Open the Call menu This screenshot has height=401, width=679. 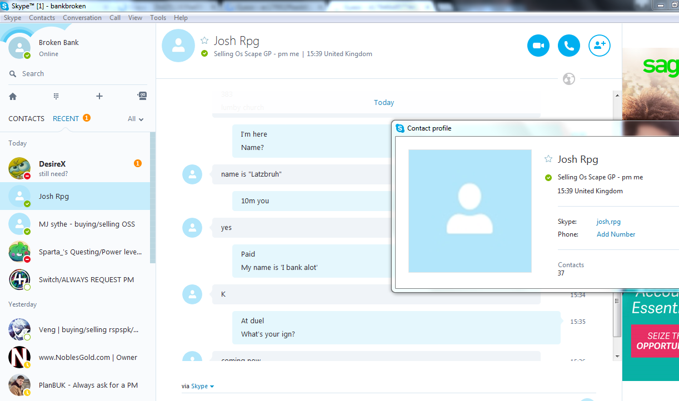coord(115,18)
